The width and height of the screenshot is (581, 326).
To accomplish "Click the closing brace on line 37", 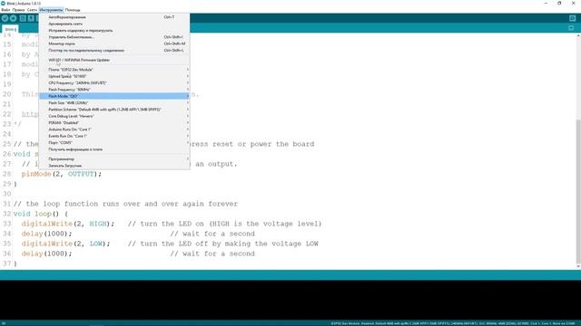I will [x=15, y=264].
